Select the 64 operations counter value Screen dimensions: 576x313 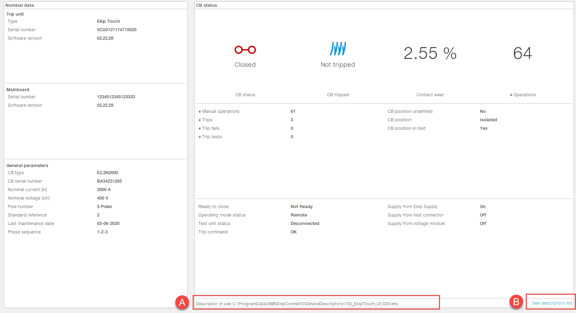pos(522,54)
